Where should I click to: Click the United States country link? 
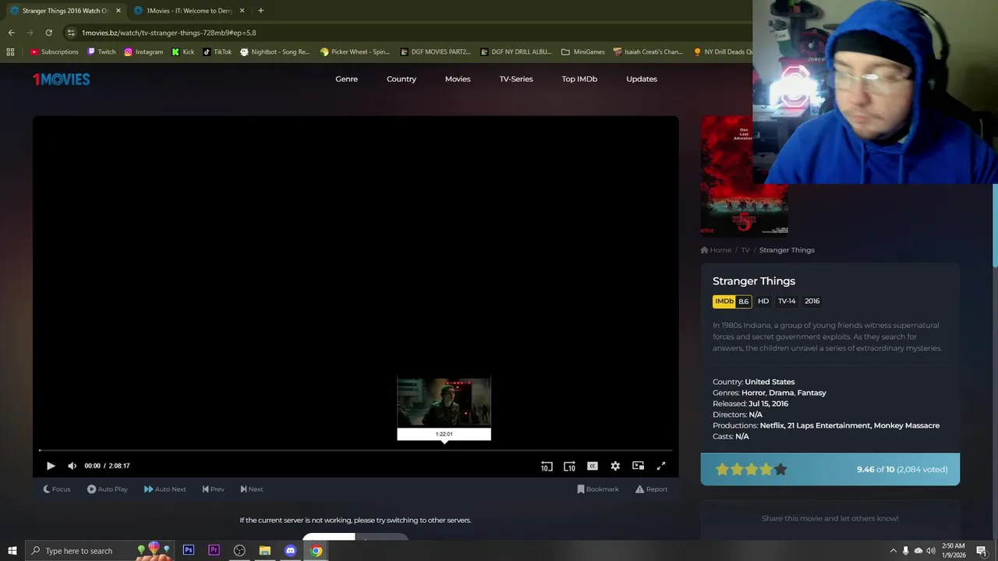[770, 382]
